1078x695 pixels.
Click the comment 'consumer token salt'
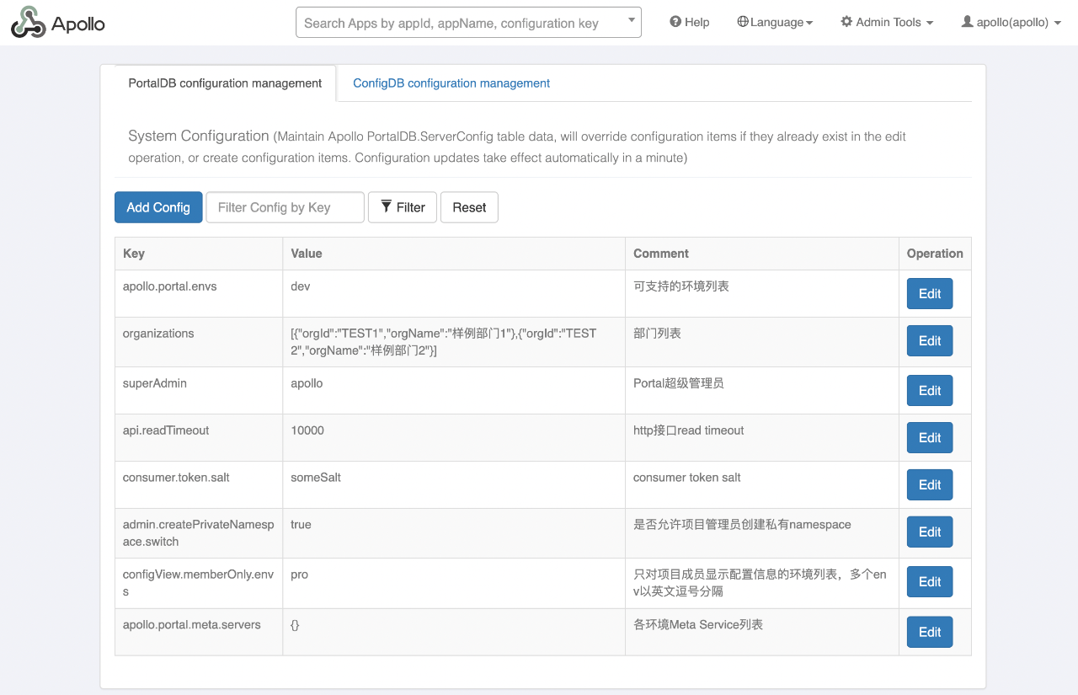point(687,478)
